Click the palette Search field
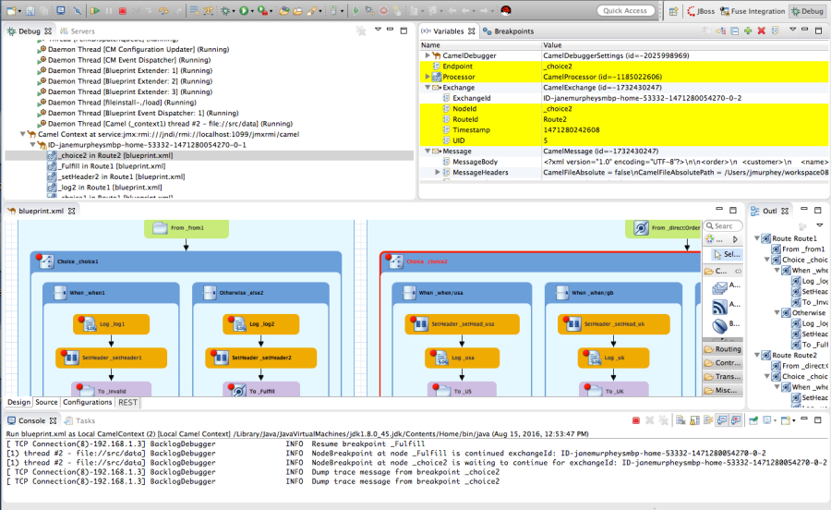 point(723,225)
